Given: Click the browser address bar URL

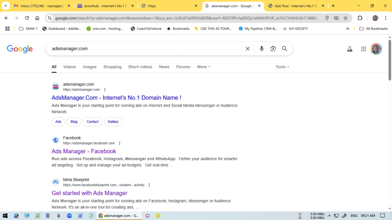Looking at the screenshot, I should coord(187,18).
